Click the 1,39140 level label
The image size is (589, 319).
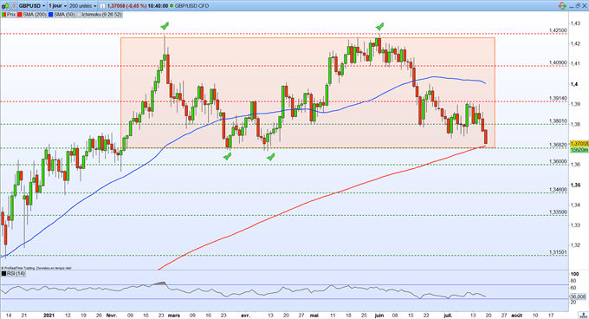coord(558,98)
